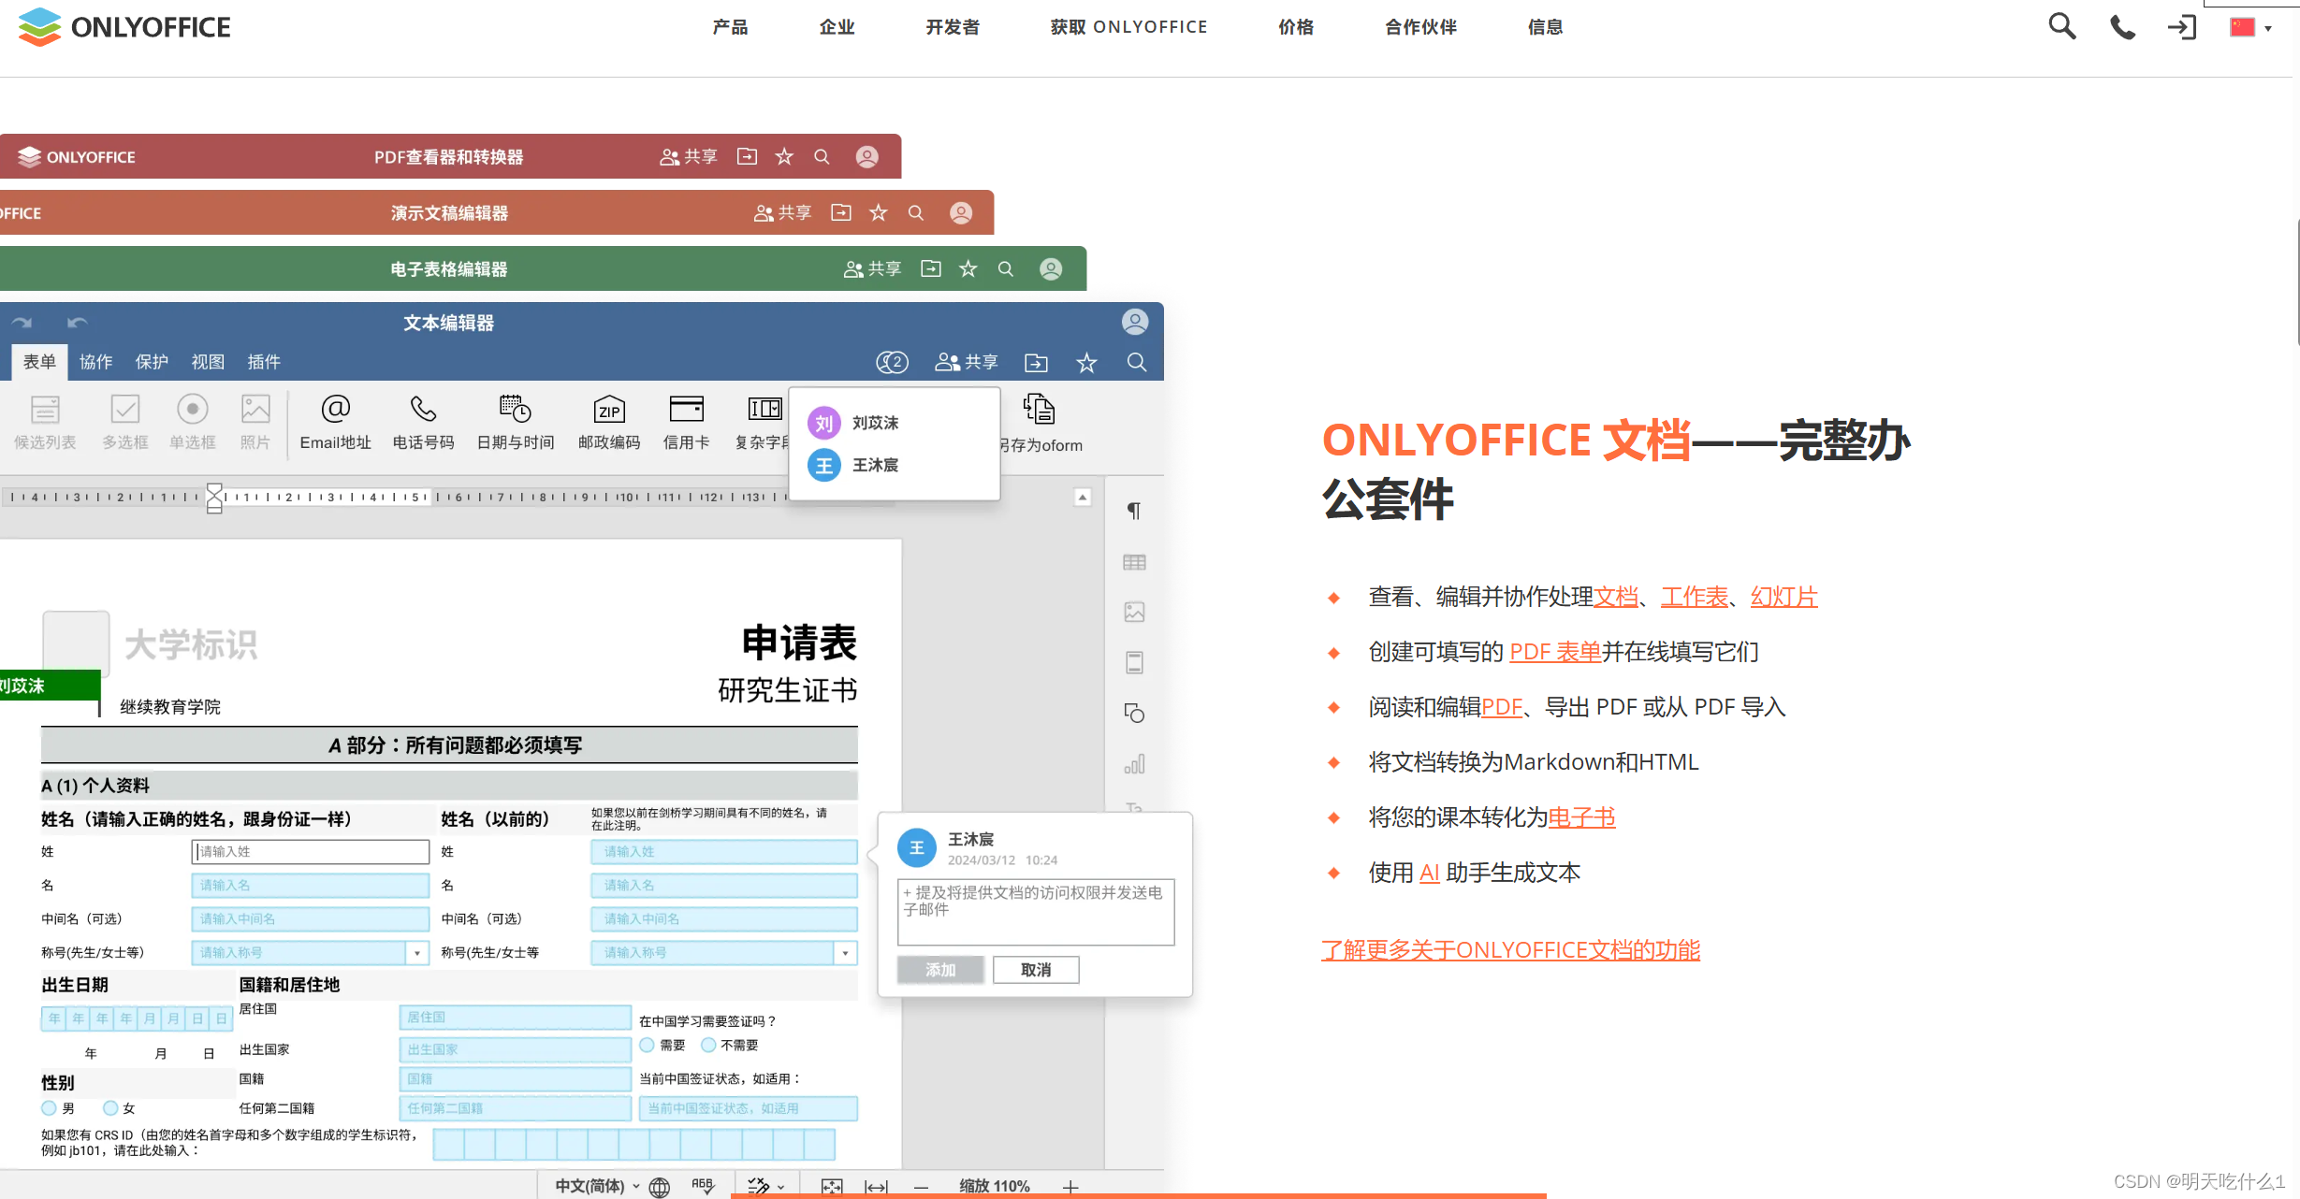The height and width of the screenshot is (1199, 2300).
Task: Follow the PDF 表单 link
Action: click(x=1554, y=651)
